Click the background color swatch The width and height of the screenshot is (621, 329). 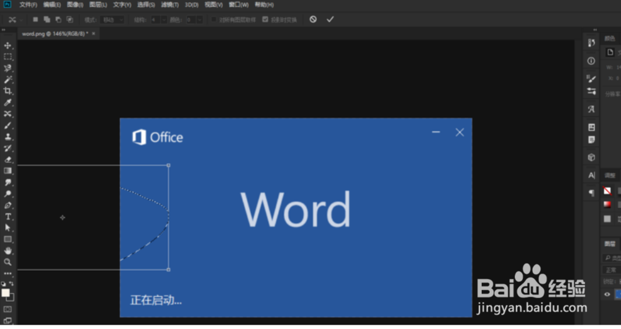(11, 297)
